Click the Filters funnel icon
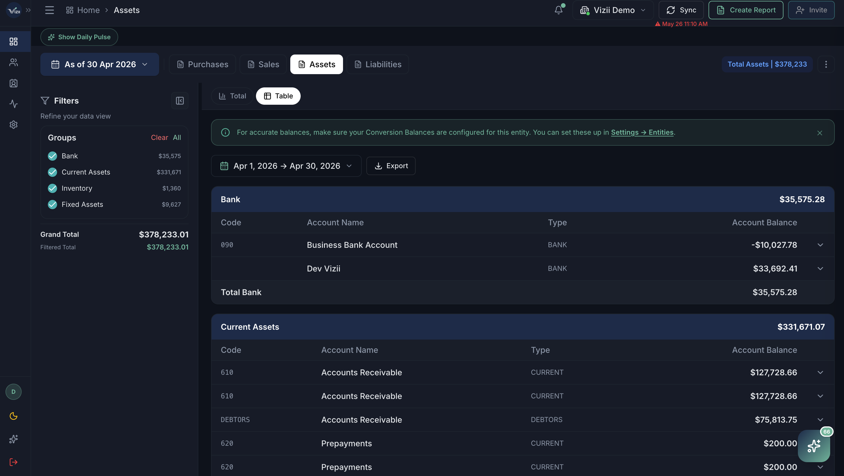Viewport: 844px width, 476px height. tap(45, 101)
